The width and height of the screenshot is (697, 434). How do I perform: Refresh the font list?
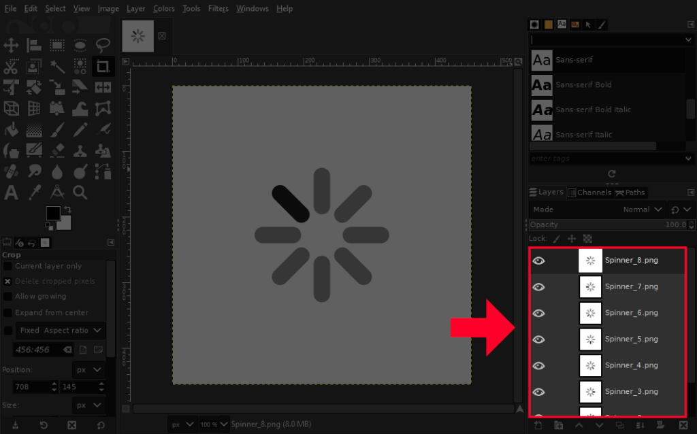pos(611,174)
